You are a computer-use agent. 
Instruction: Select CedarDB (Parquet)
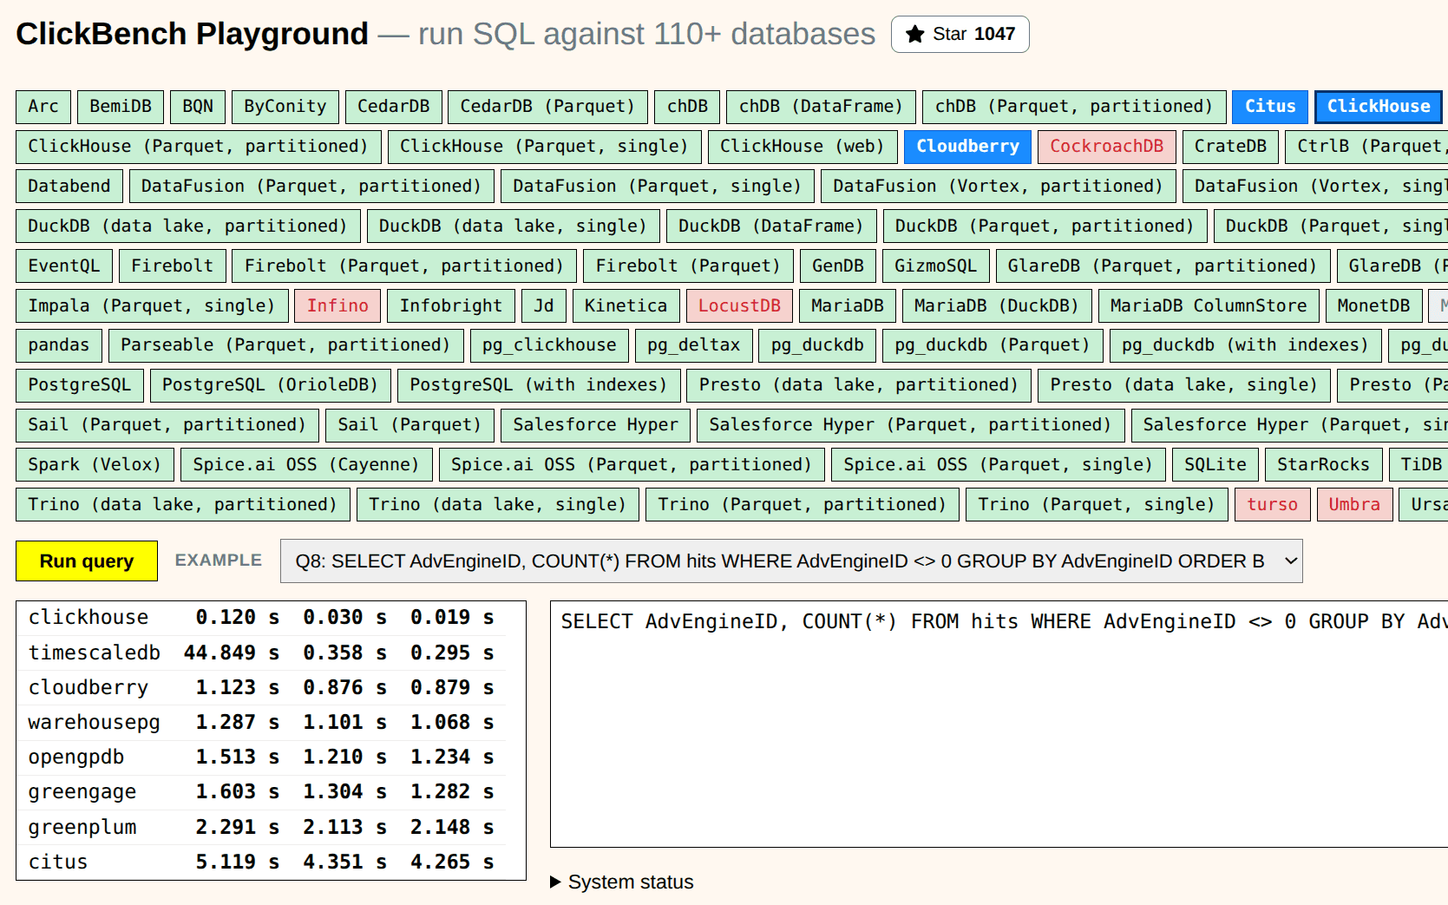(547, 106)
